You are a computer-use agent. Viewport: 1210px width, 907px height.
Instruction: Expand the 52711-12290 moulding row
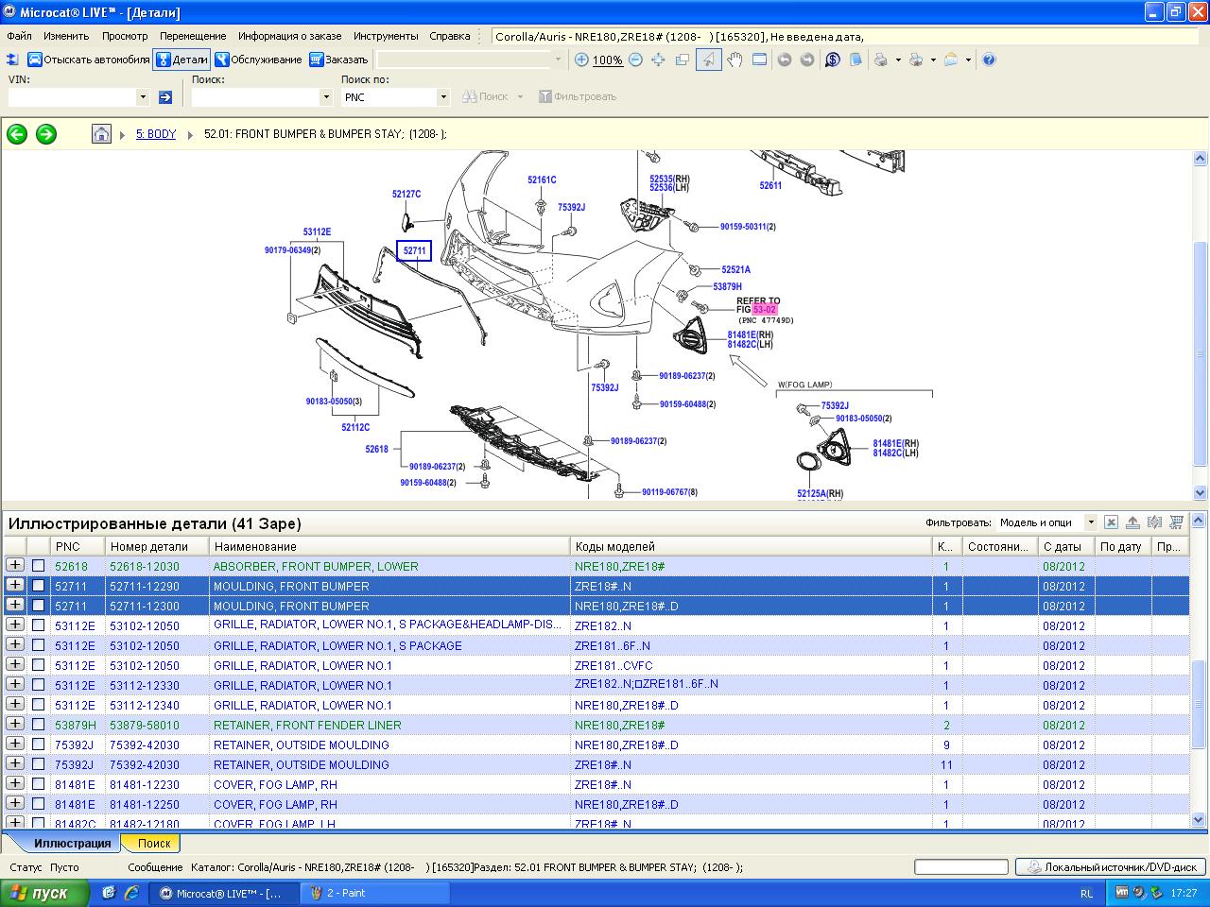coord(15,586)
